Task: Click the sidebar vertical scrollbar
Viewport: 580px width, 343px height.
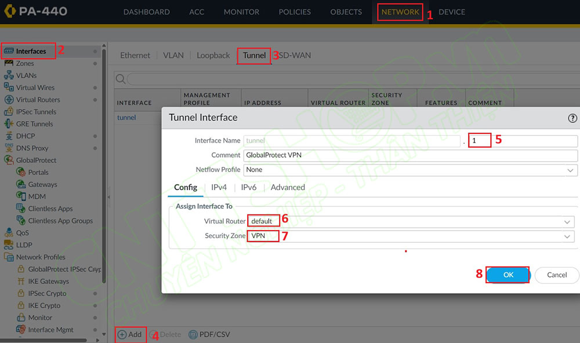Action: click(104, 166)
